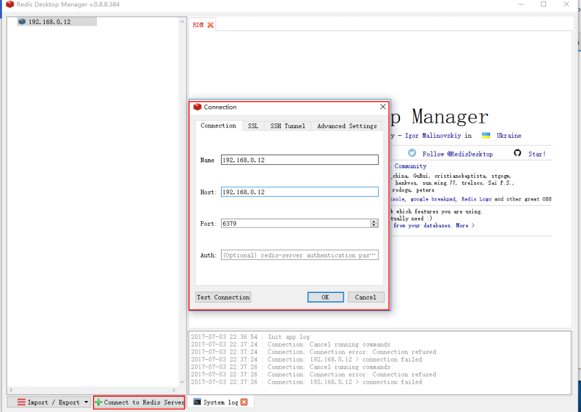Click the database icon beside 192.168.0.12
Screen dimensions: 581x412
pyautogui.click(x=22, y=22)
